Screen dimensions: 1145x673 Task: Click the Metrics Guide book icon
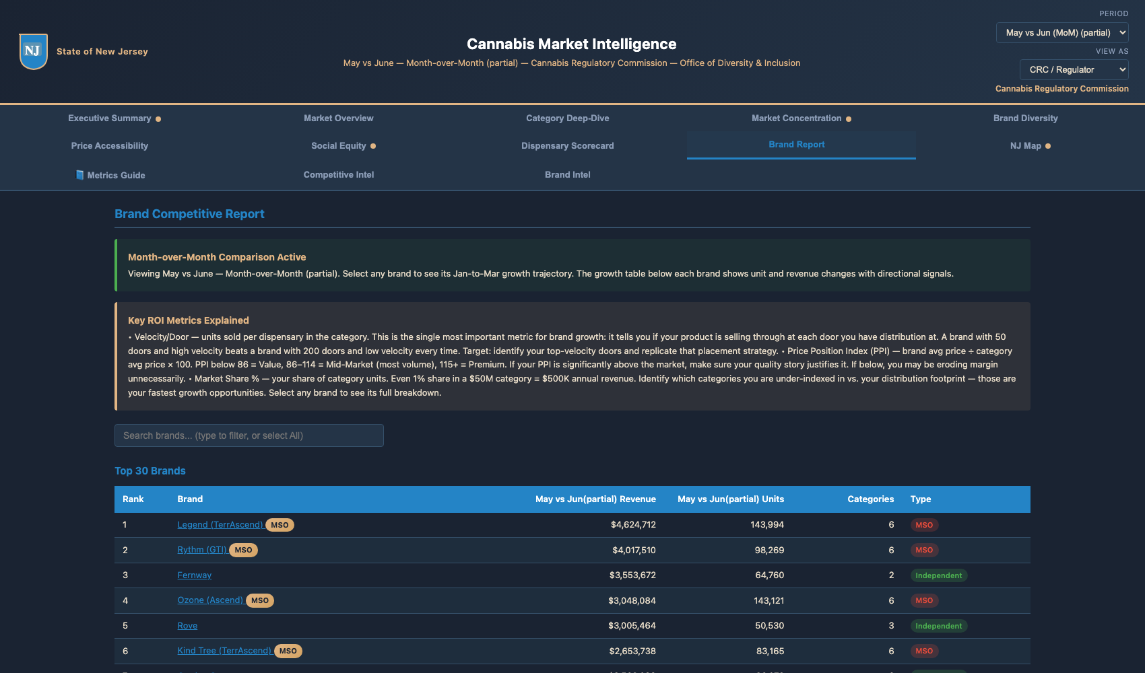[80, 175]
